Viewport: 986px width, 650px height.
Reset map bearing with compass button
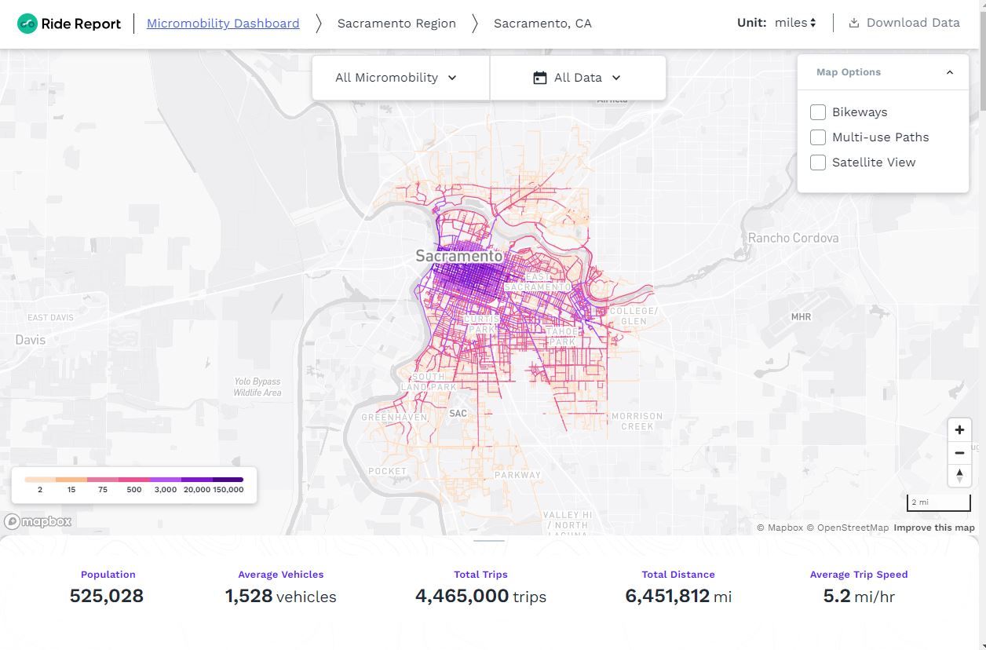tap(959, 475)
